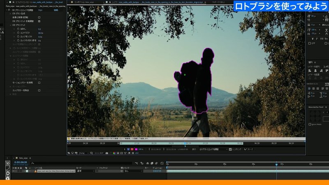Open the 情報 link in Effect Controls
The image size is (329, 185).
(x=56, y=10)
